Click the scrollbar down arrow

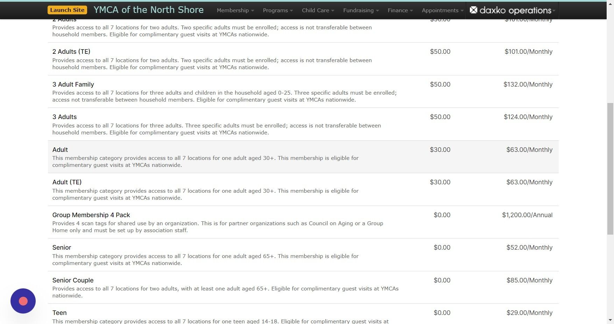pos(609,320)
